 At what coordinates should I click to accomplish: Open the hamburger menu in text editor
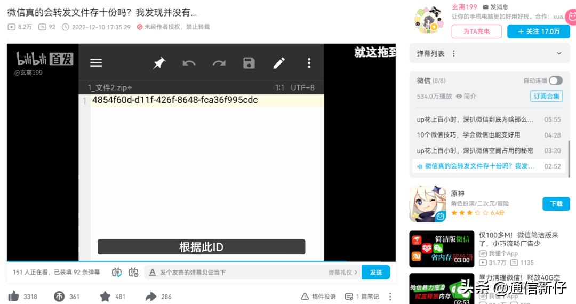click(96, 63)
